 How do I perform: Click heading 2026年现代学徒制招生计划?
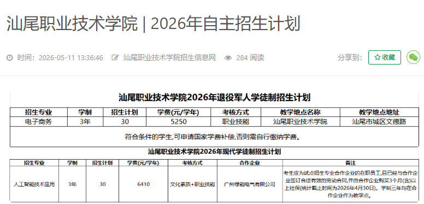point(214,152)
